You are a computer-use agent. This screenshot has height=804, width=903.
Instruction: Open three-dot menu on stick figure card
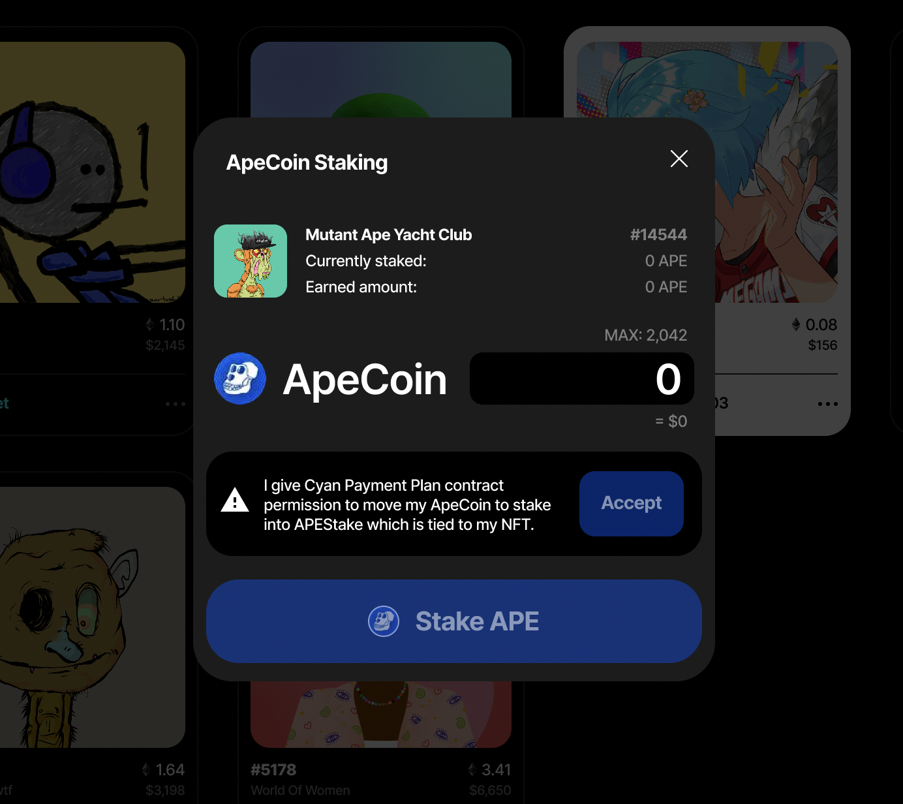[x=176, y=404]
